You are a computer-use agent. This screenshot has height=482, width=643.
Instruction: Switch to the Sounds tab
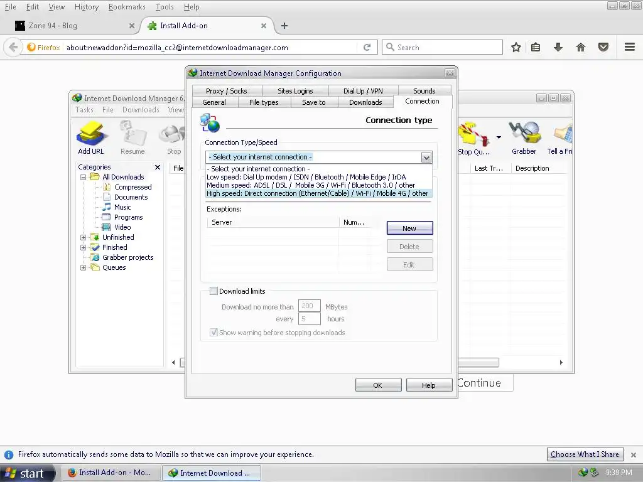pyautogui.click(x=424, y=90)
